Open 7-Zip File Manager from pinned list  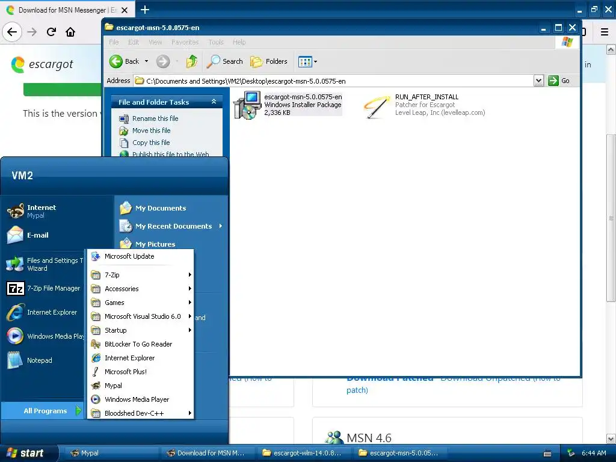coord(43,288)
